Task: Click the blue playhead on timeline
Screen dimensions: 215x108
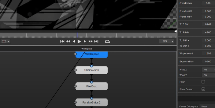Action: [77, 35]
